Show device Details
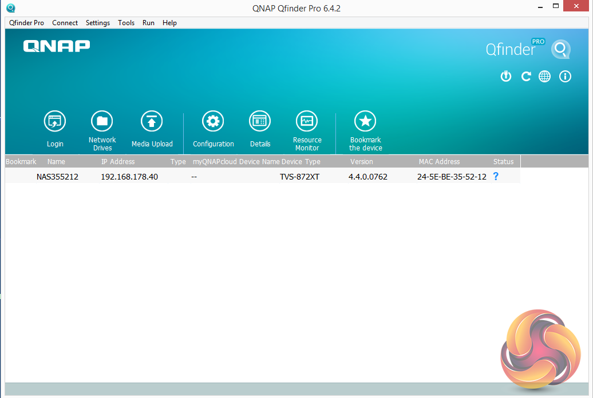Image resolution: width=593 pixels, height=398 pixels. pyautogui.click(x=260, y=121)
